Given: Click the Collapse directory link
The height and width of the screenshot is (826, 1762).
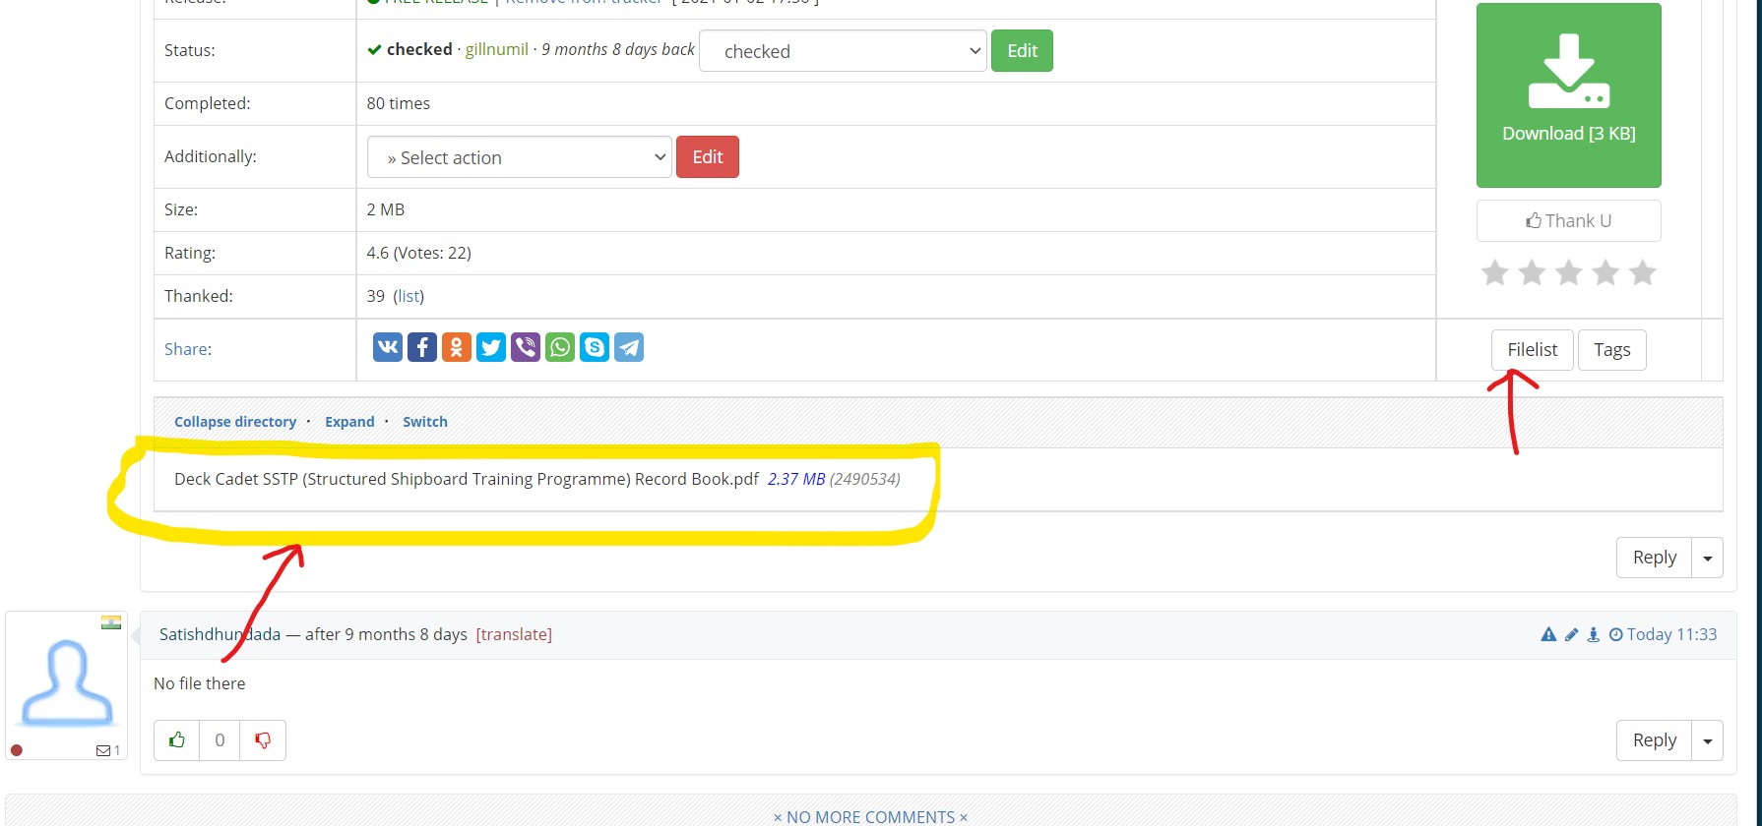Looking at the screenshot, I should [x=235, y=422].
